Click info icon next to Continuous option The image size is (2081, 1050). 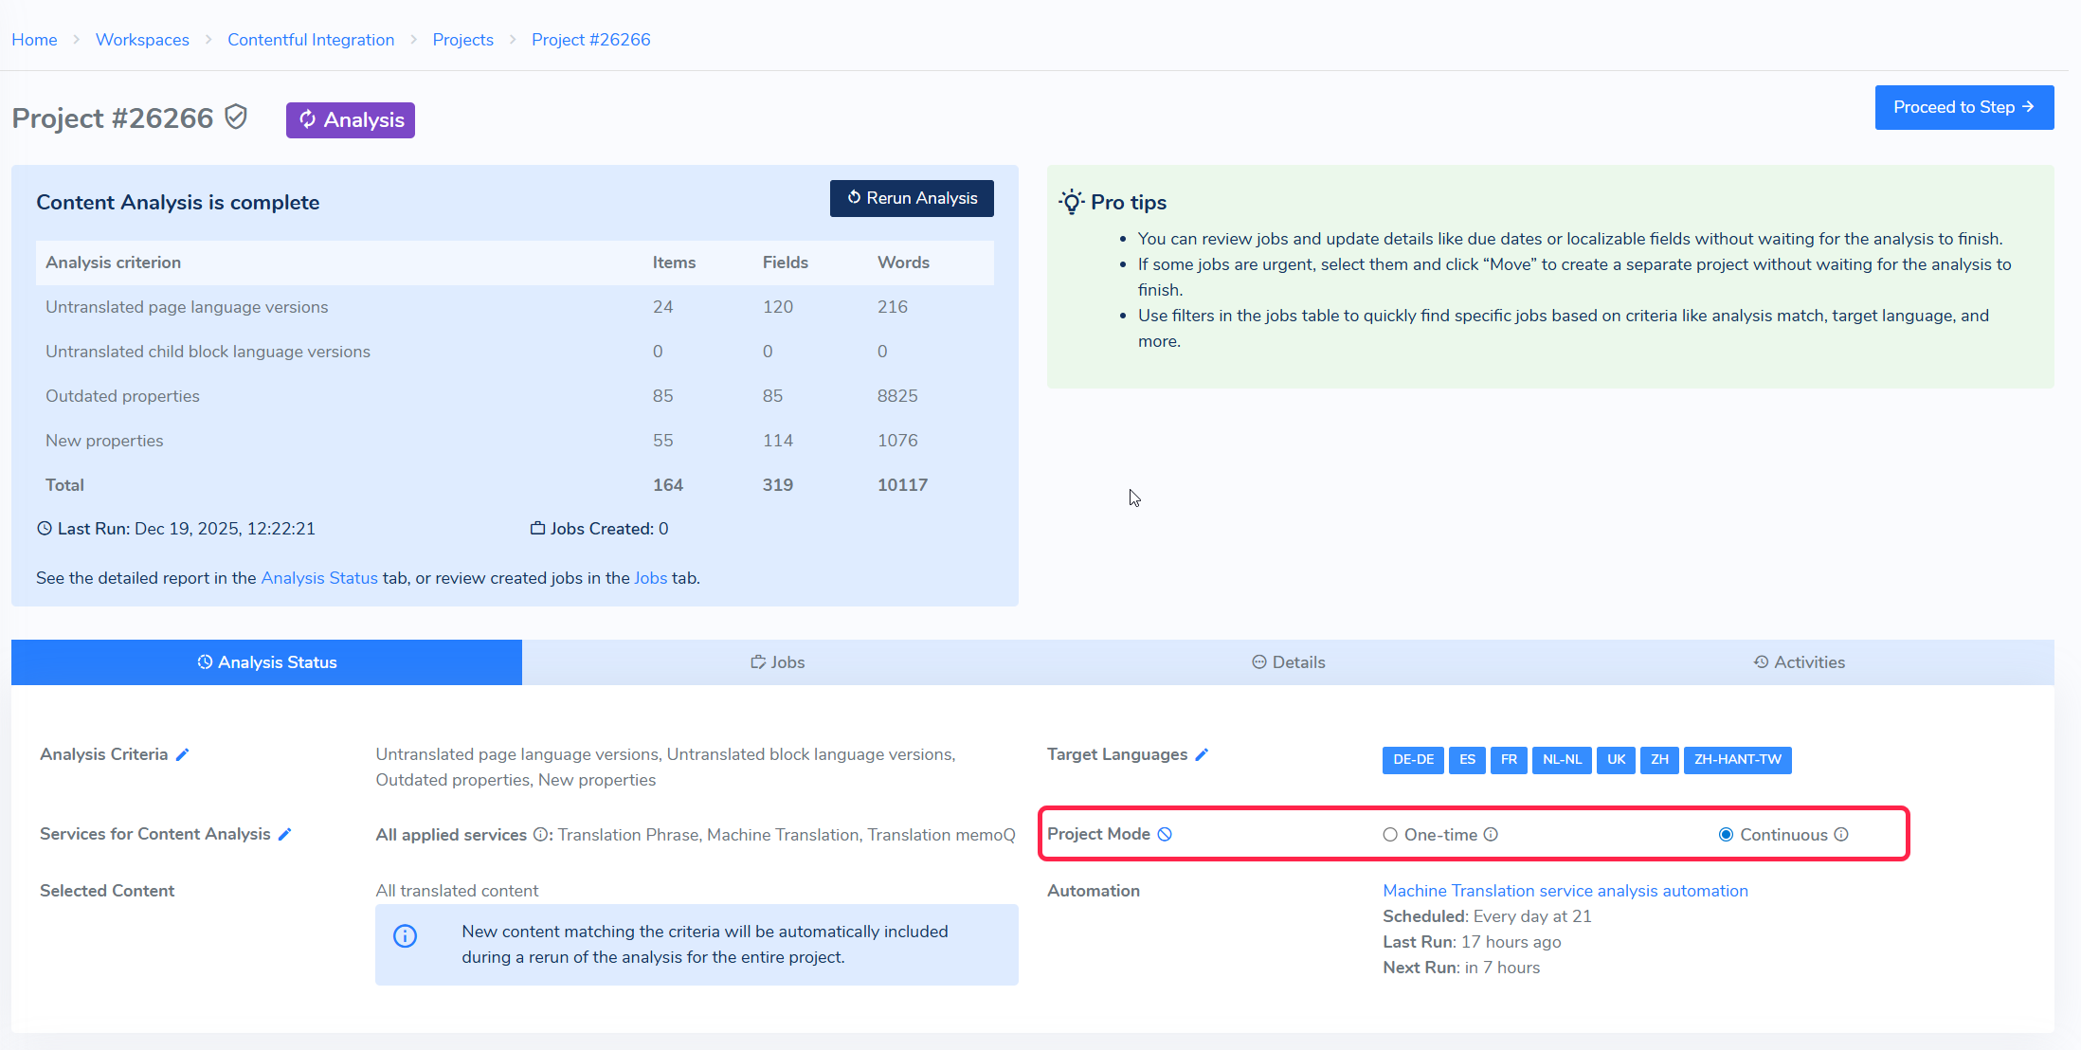(1841, 834)
